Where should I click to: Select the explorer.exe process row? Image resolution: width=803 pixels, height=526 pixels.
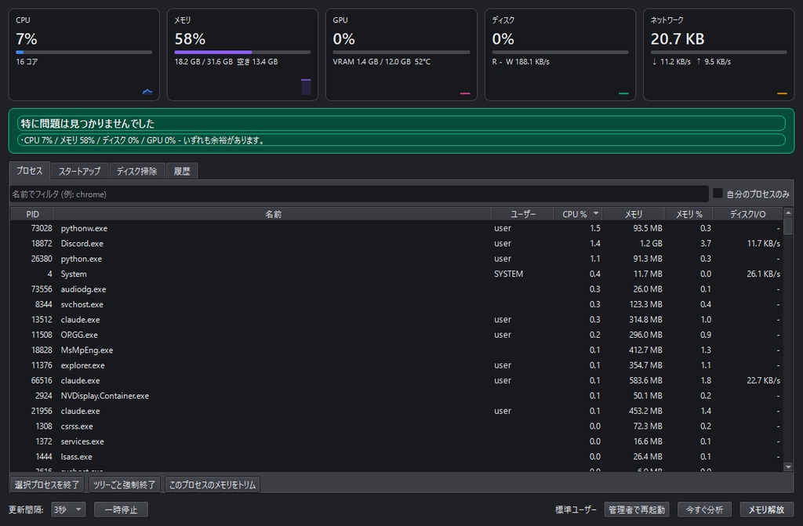pyautogui.click(x=396, y=365)
